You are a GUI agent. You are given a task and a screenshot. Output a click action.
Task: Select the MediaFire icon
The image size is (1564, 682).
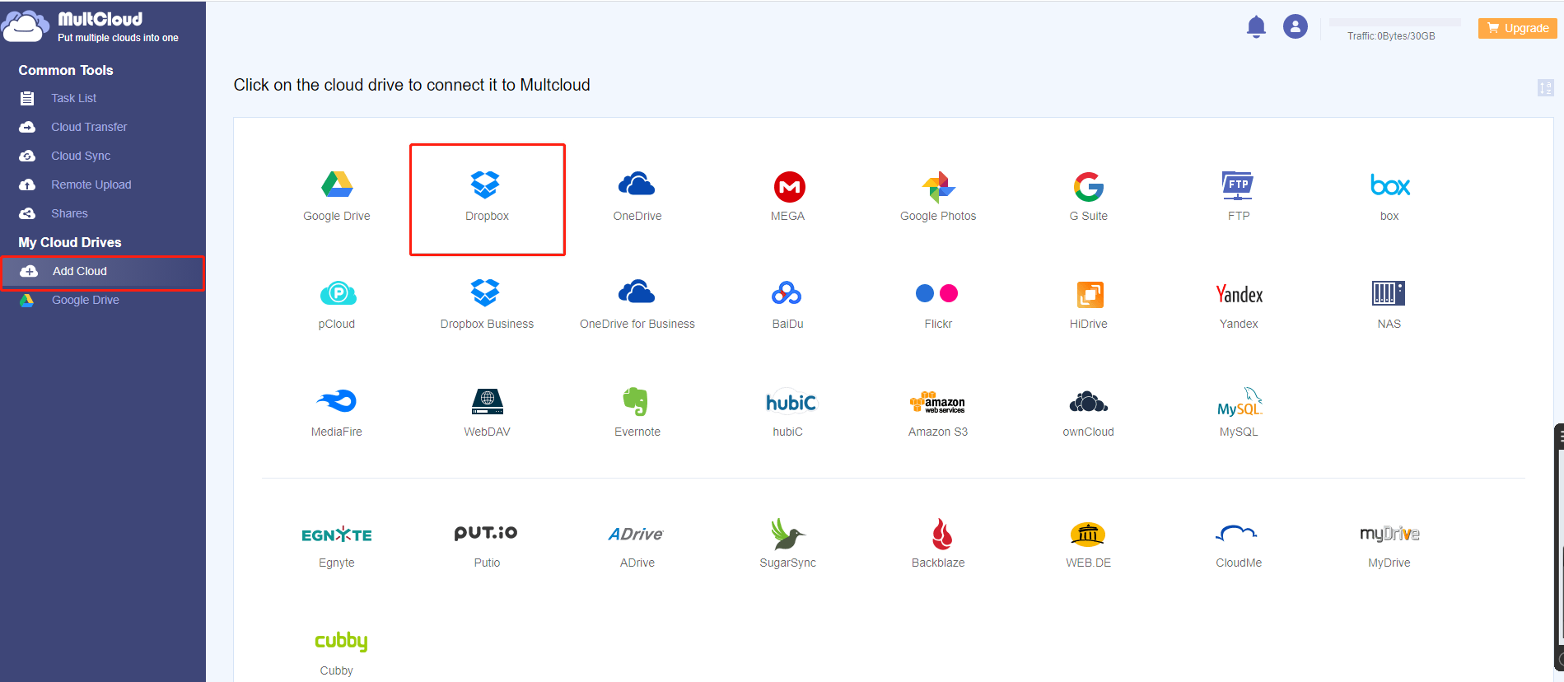[336, 401]
